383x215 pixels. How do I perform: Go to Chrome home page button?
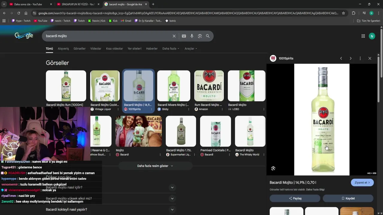point(26,13)
